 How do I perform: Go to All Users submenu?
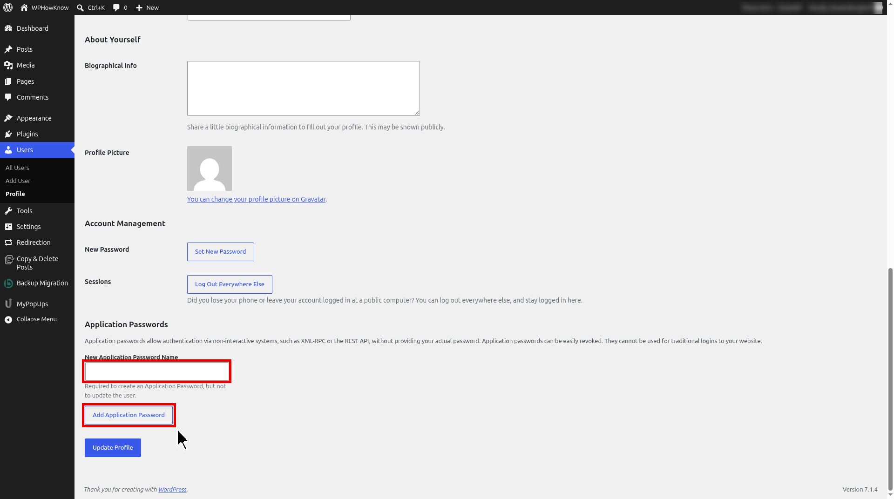coord(17,168)
